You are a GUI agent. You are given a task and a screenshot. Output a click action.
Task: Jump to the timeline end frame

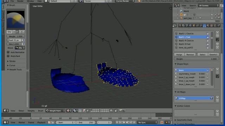[134, 122]
